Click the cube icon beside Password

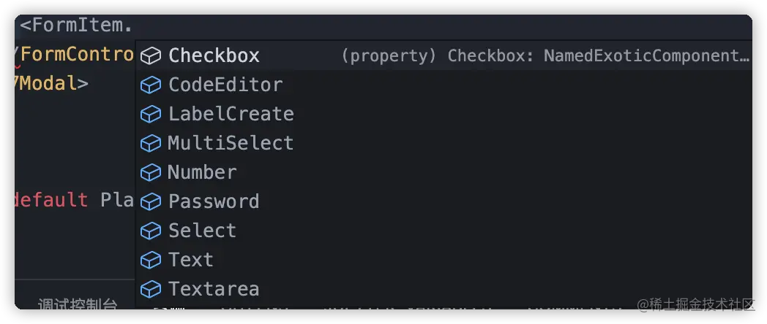tap(151, 202)
